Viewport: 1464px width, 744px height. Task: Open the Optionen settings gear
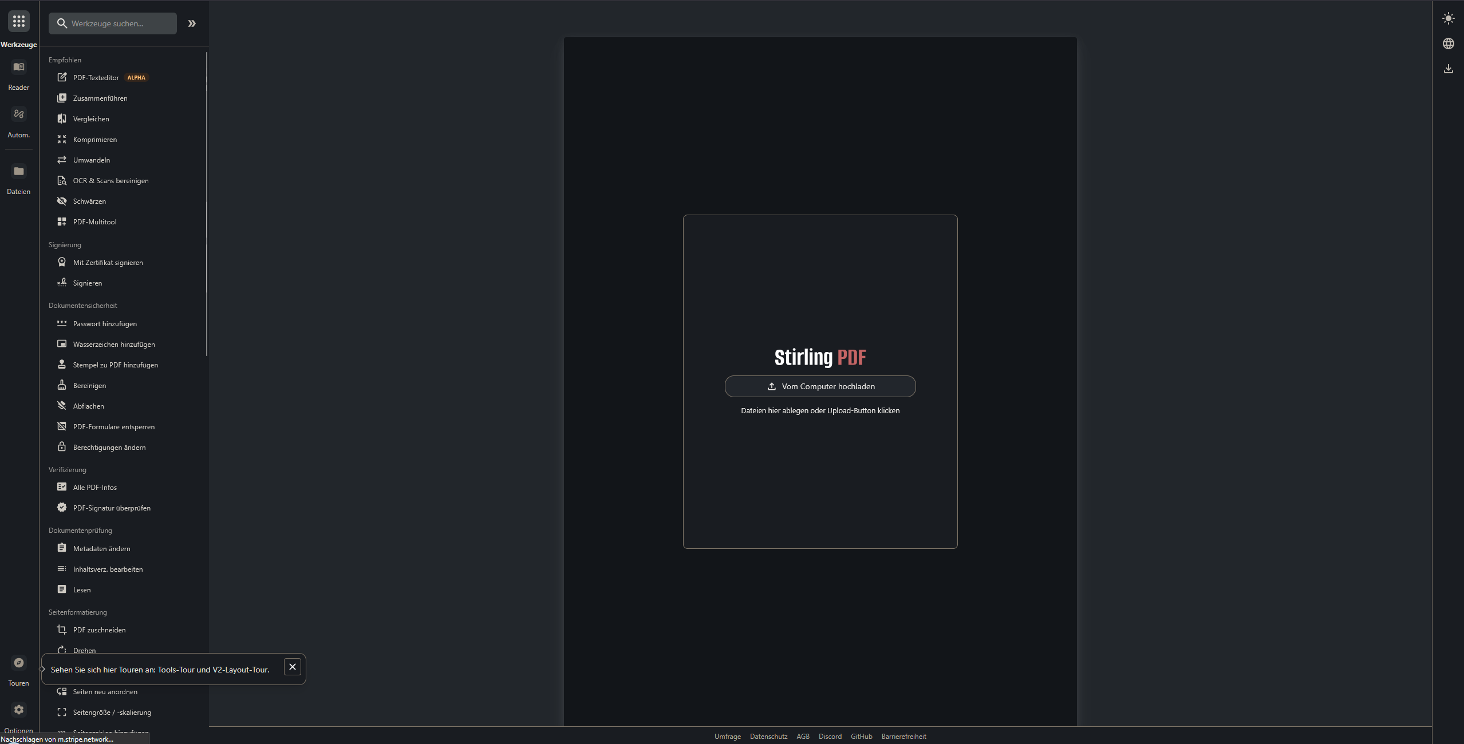[19, 710]
